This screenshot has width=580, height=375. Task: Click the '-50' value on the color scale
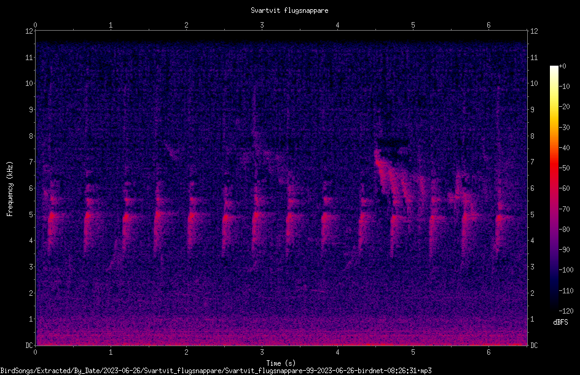[564, 168]
